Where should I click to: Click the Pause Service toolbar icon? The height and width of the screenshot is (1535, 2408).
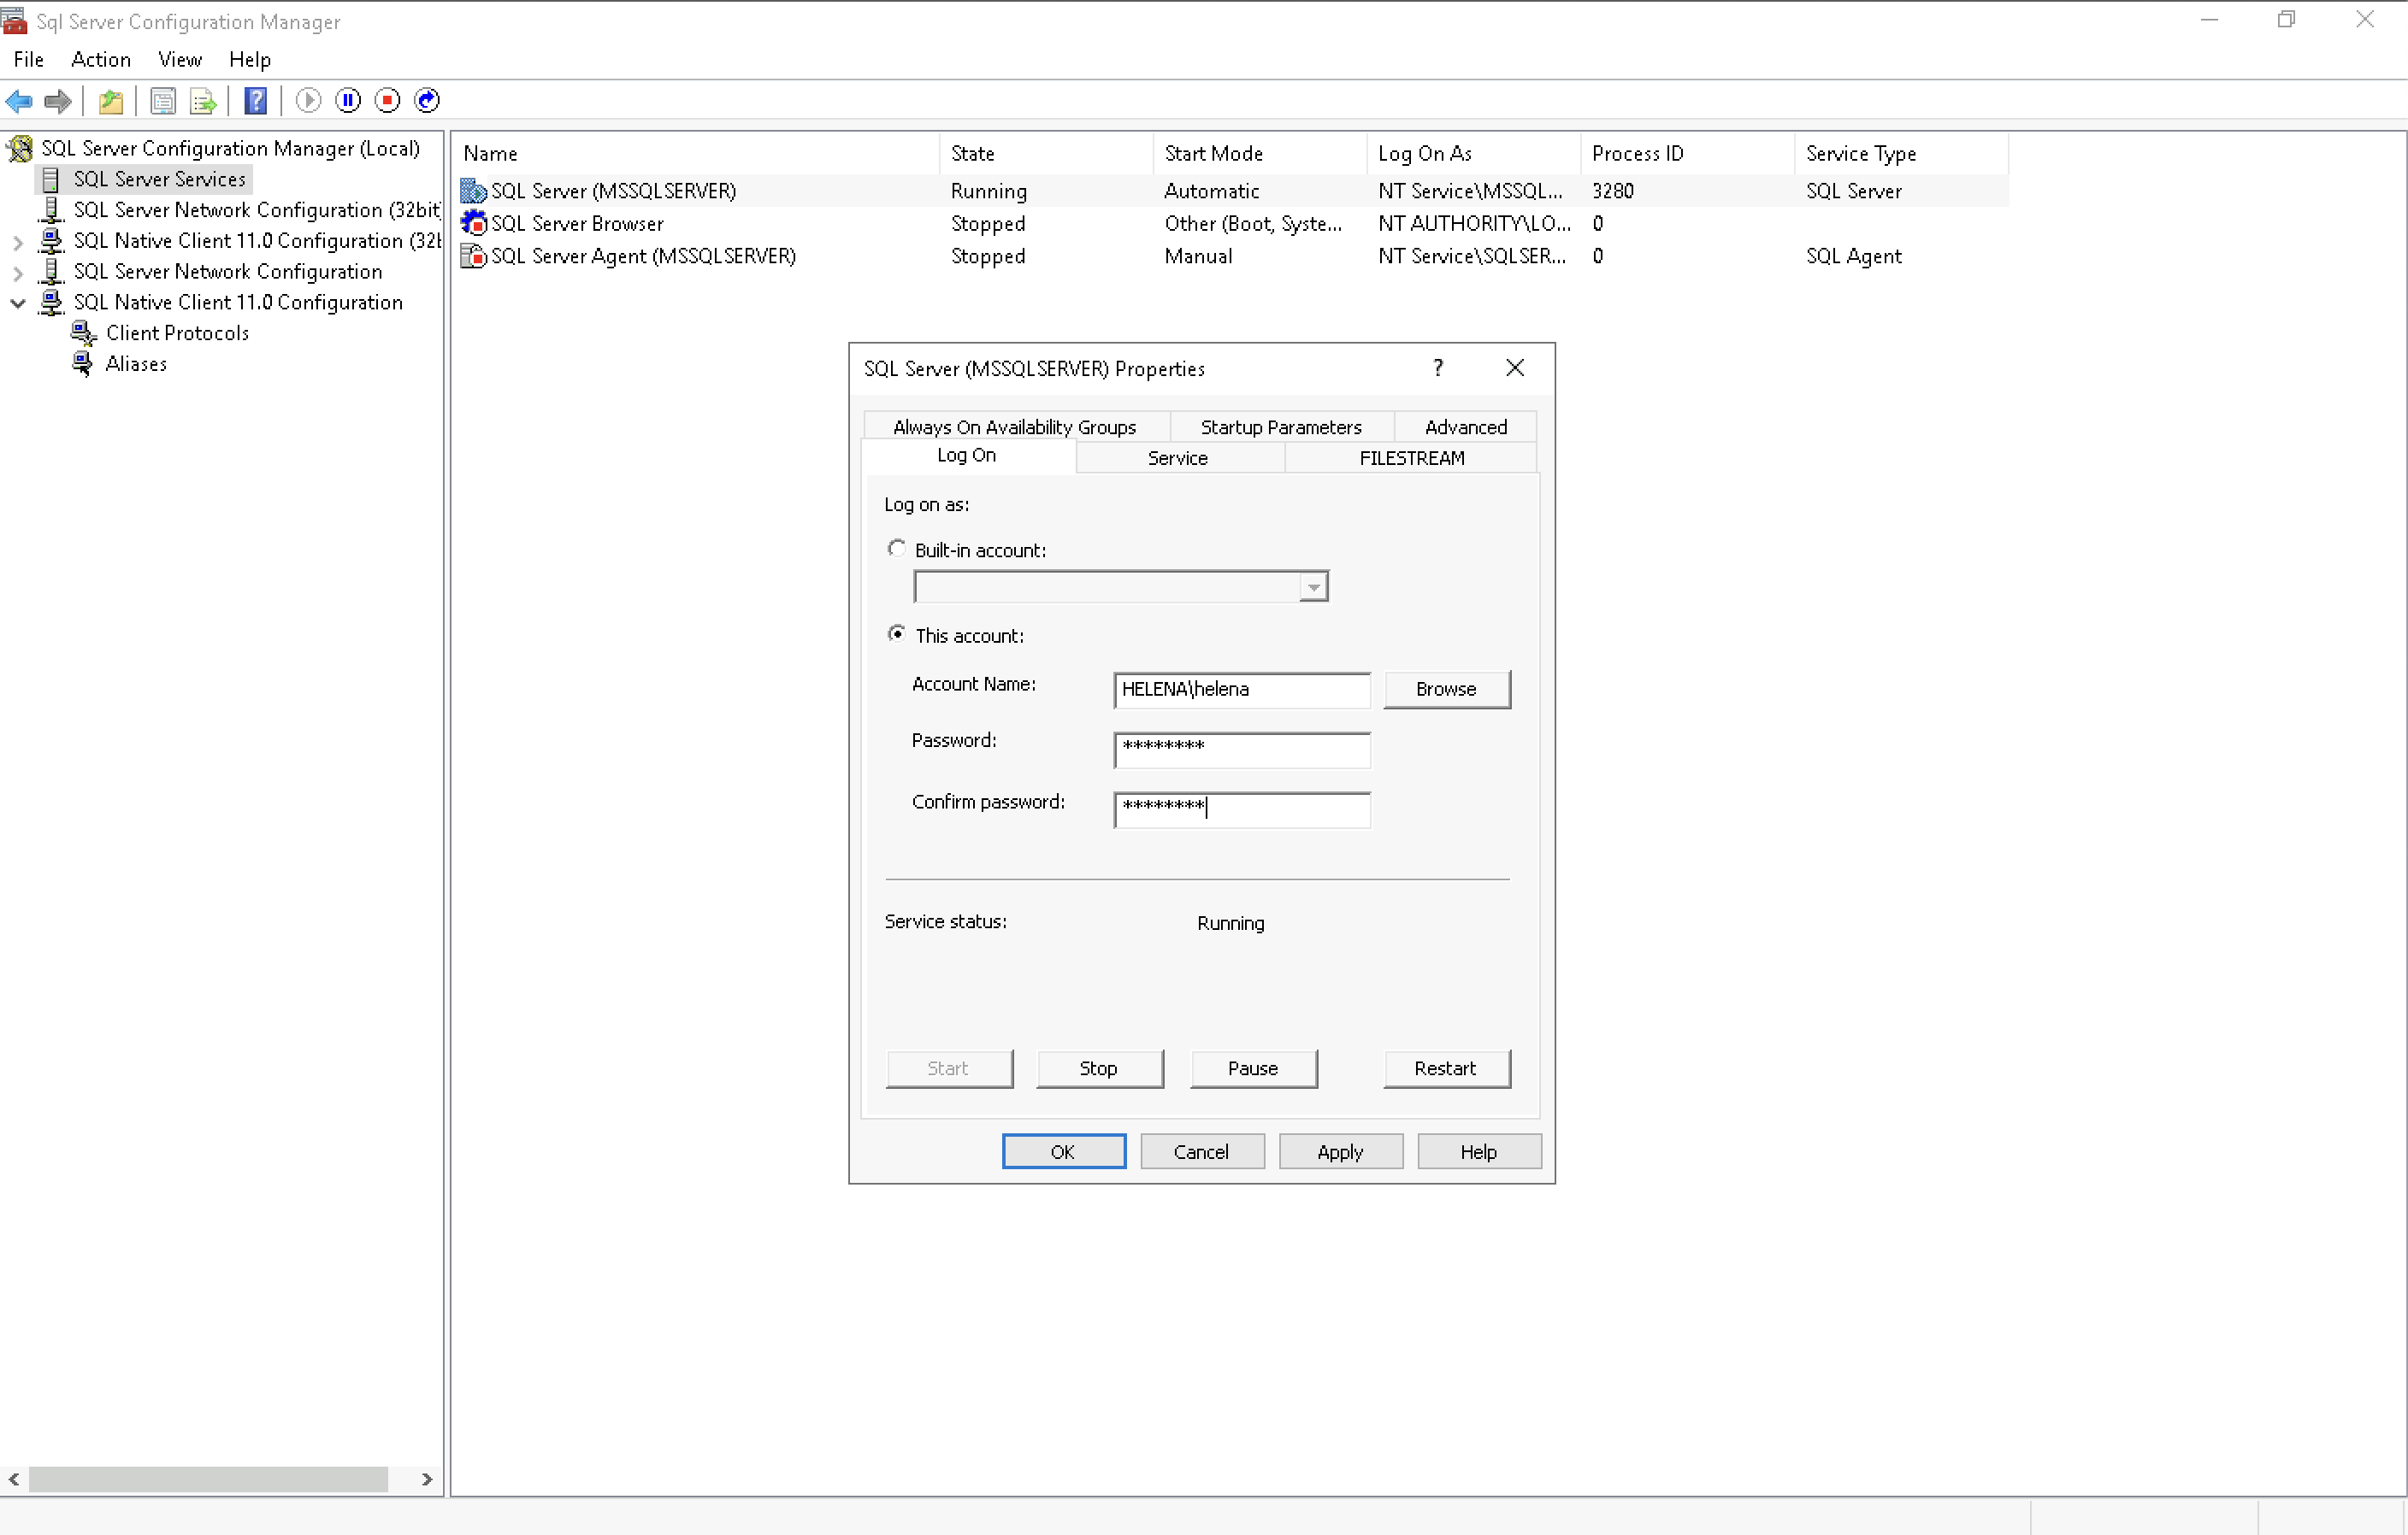pyautogui.click(x=348, y=100)
